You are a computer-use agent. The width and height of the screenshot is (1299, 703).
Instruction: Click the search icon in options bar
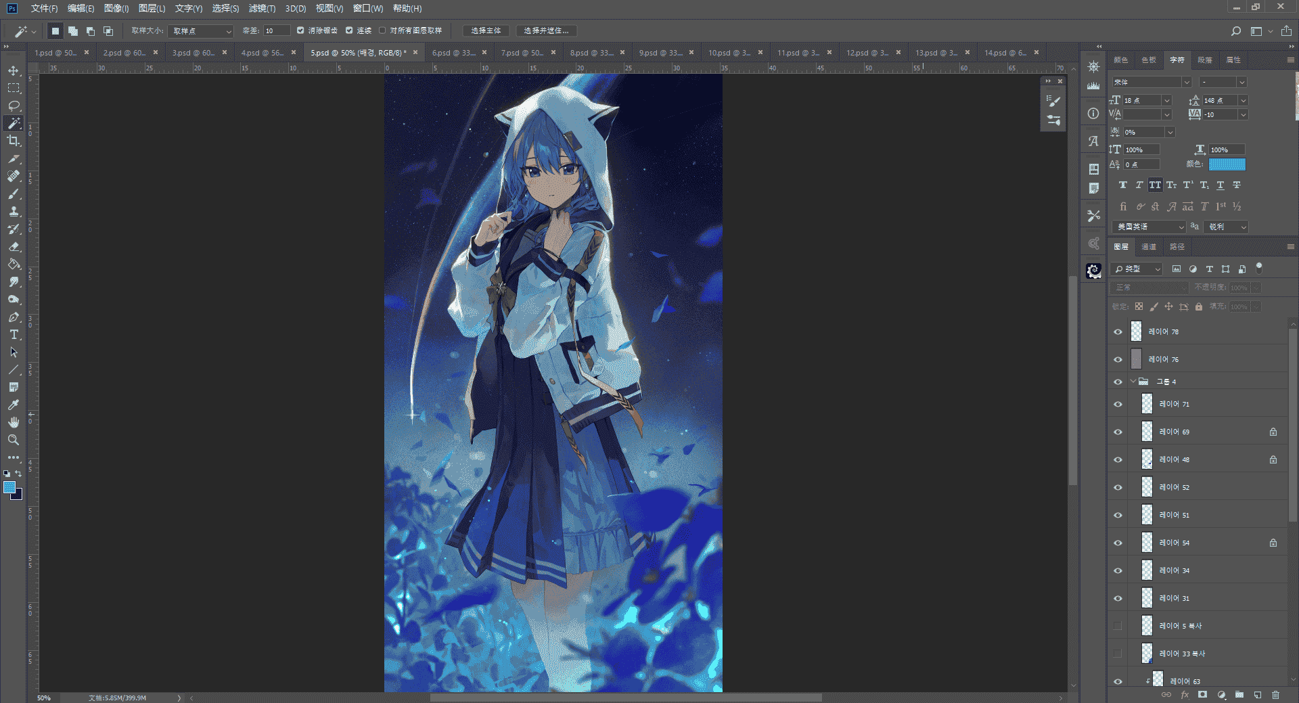pos(1236,31)
